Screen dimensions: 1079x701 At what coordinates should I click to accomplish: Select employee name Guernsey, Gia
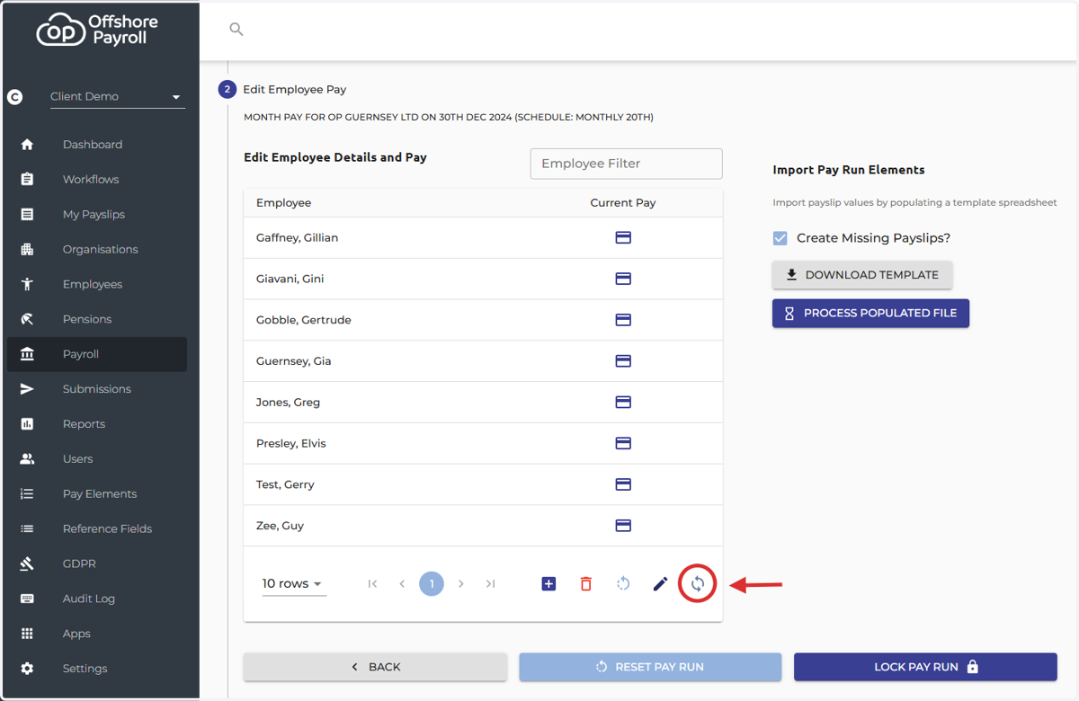click(x=293, y=361)
